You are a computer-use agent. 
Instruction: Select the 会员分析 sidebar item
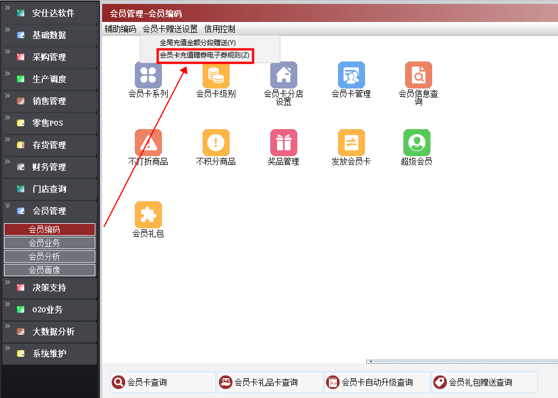coord(50,257)
